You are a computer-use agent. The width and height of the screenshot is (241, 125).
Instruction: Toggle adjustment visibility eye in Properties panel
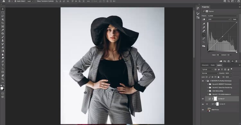[x=233, y=61]
